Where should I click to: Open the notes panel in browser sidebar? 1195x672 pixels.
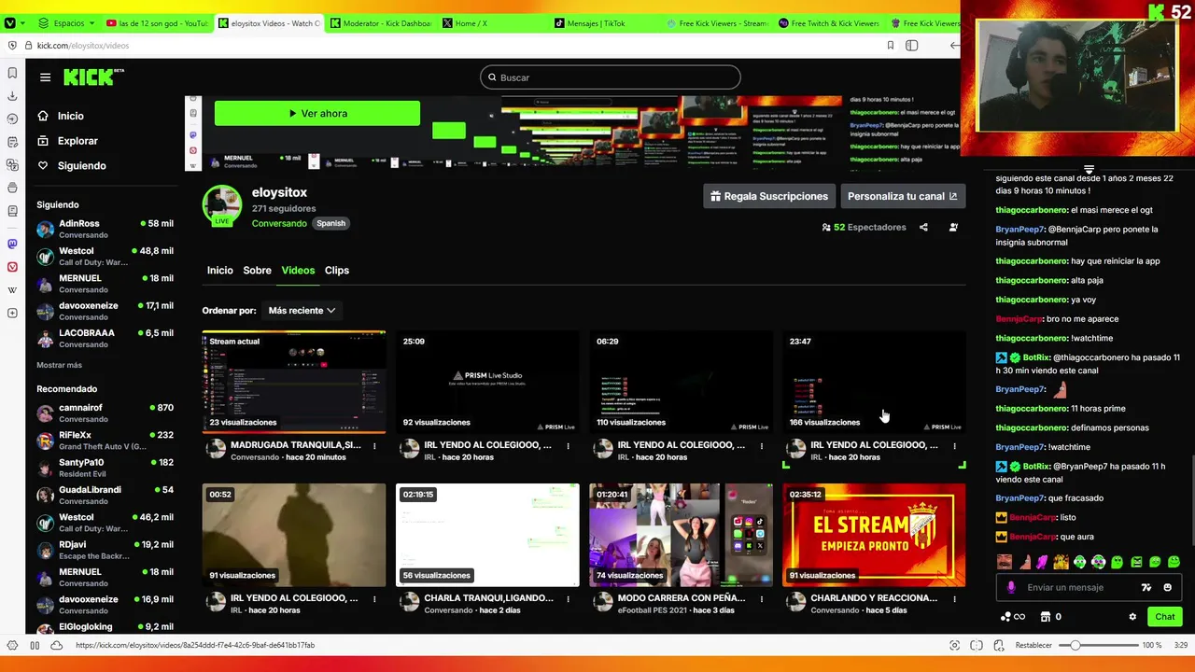(x=12, y=142)
